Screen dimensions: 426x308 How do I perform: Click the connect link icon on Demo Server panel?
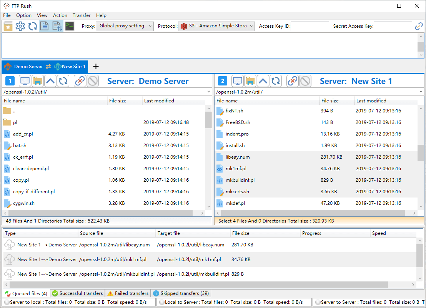coord(80,80)
